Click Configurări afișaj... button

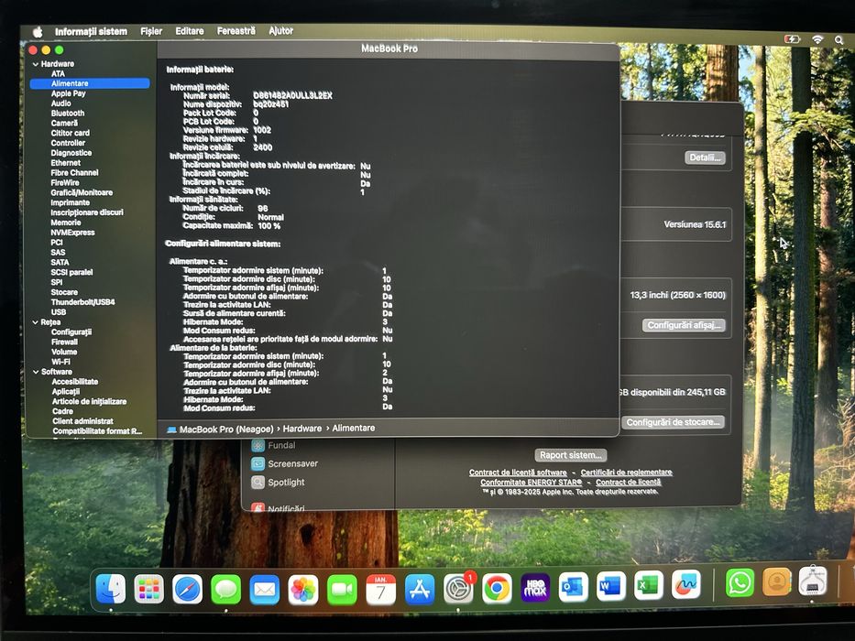[x=684, y=325]
